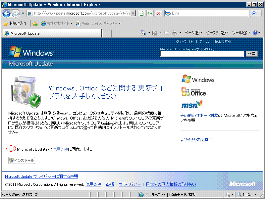Open the search provider dropdown arrow
The image size is (265, 199).
pos(259,13)
